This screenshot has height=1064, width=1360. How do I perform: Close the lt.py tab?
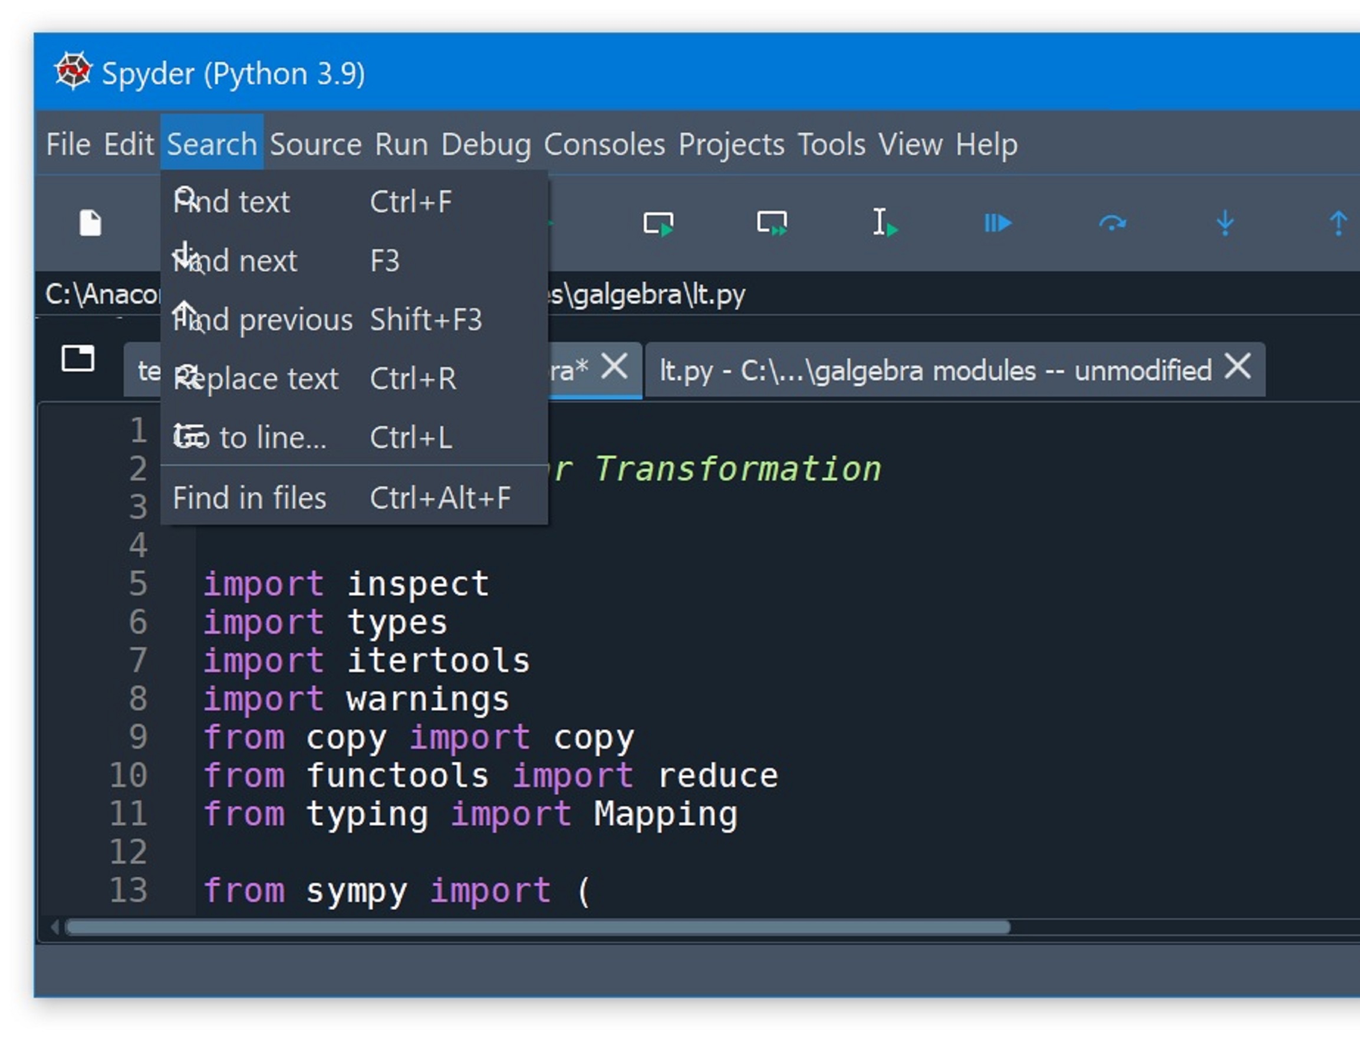point(1237,368)
